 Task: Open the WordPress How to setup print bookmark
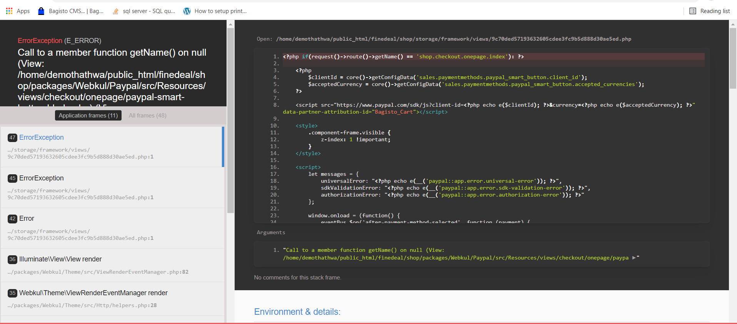click(x=215, y=11)
